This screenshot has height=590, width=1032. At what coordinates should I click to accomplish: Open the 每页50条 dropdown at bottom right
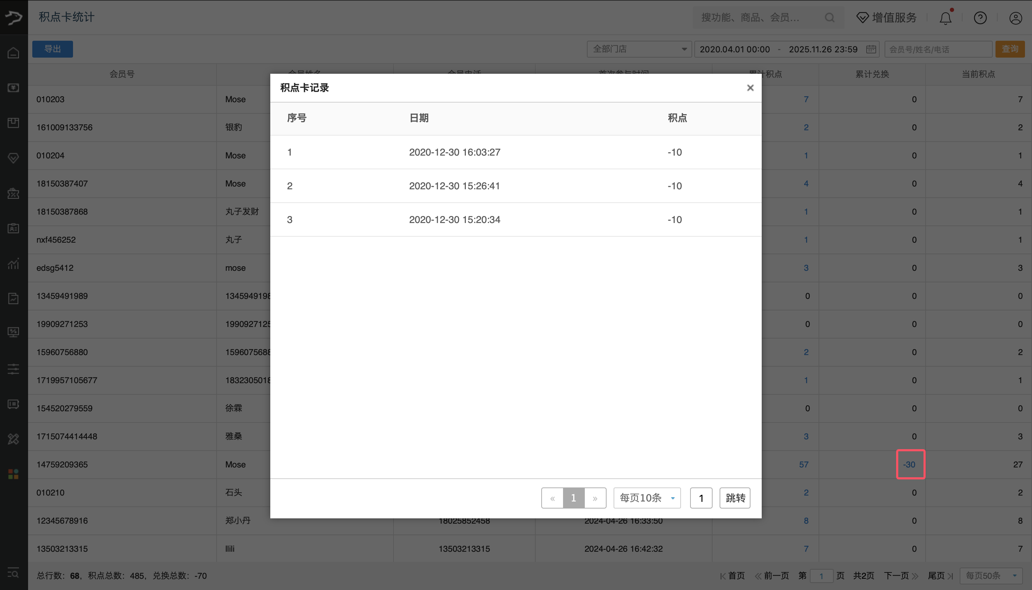point(991,575)
